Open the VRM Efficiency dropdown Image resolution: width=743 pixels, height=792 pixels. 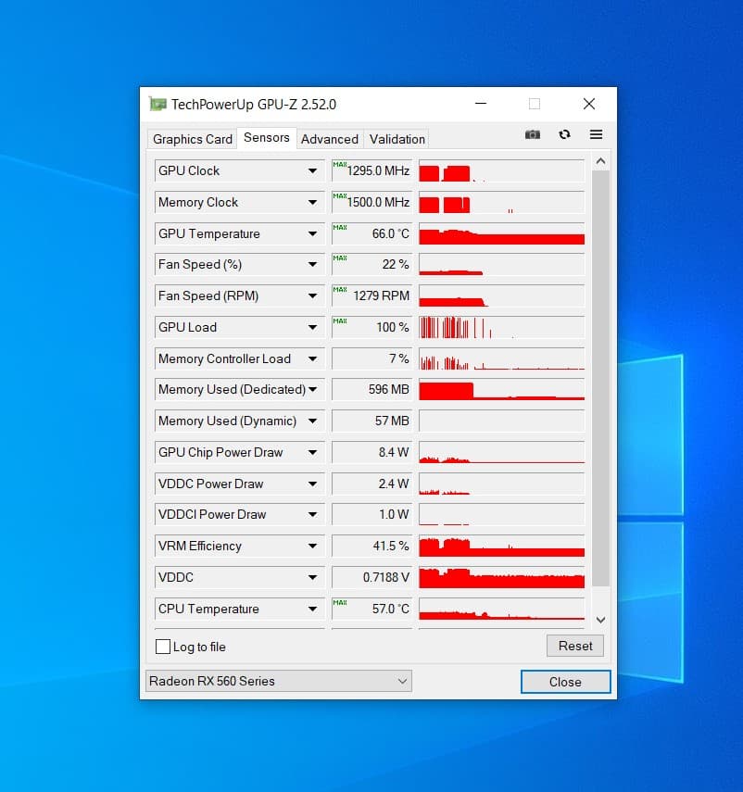point(312,546)
